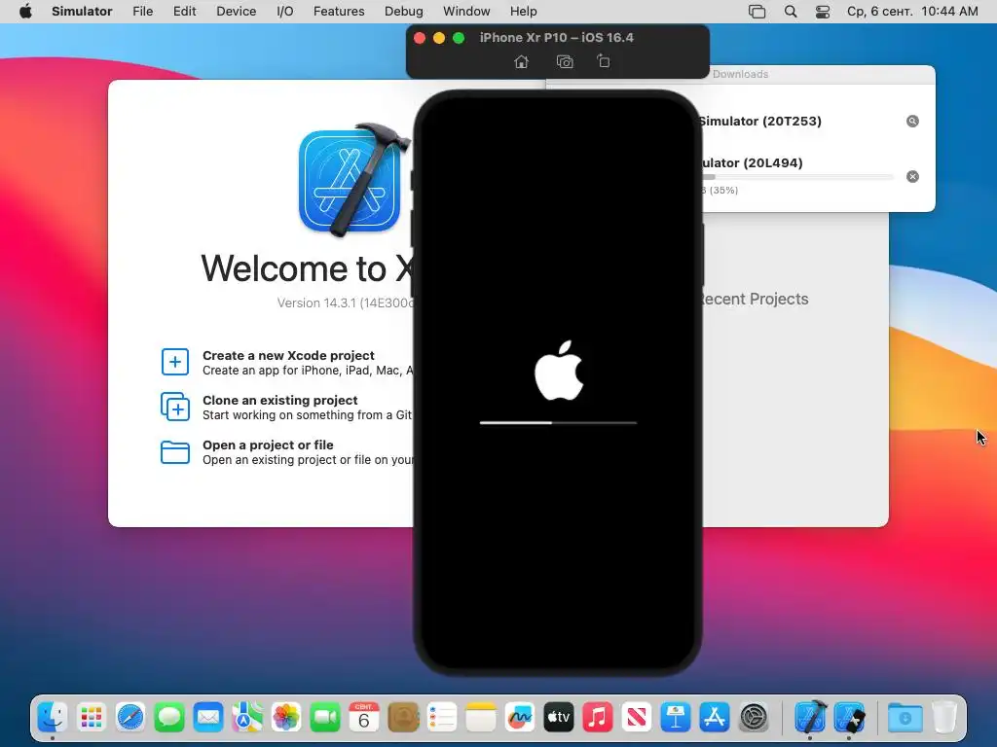Click the Recent Projects heading
Image resolution: width=997 pixels, height=747 pixels.
pyautogui.click(x=754, y=299)
